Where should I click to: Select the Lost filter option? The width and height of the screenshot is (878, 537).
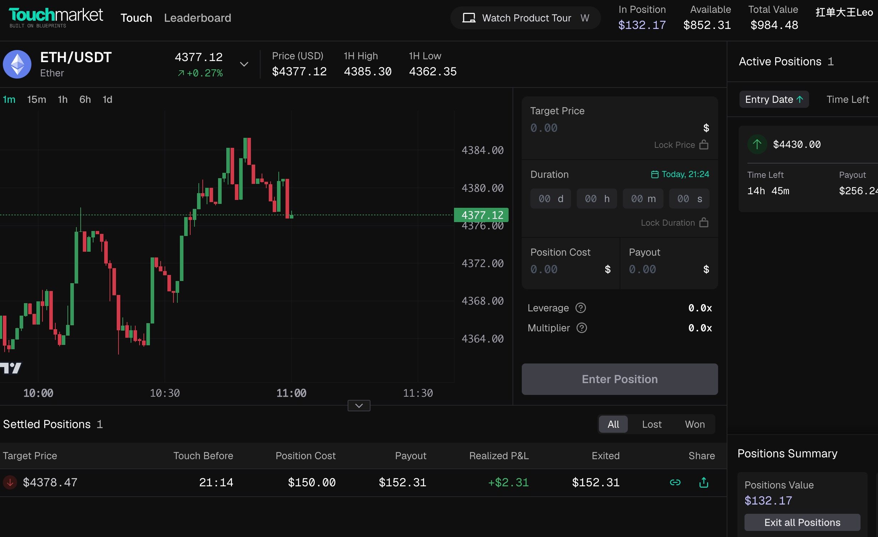[652, 424]
